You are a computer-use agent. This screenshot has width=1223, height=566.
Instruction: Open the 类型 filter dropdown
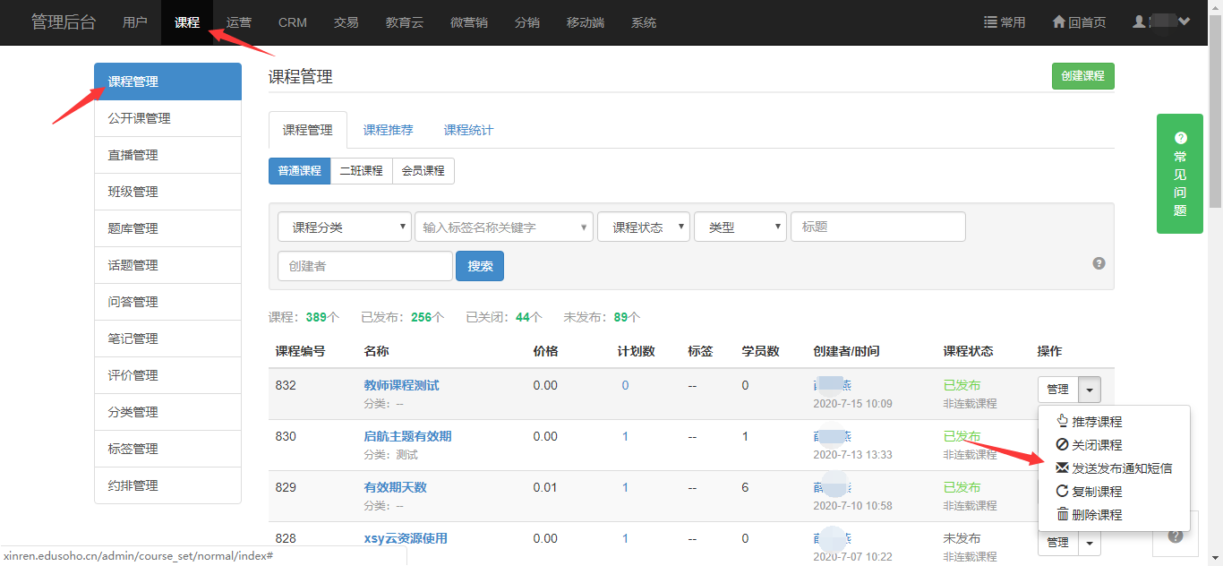tap(740, 227)
